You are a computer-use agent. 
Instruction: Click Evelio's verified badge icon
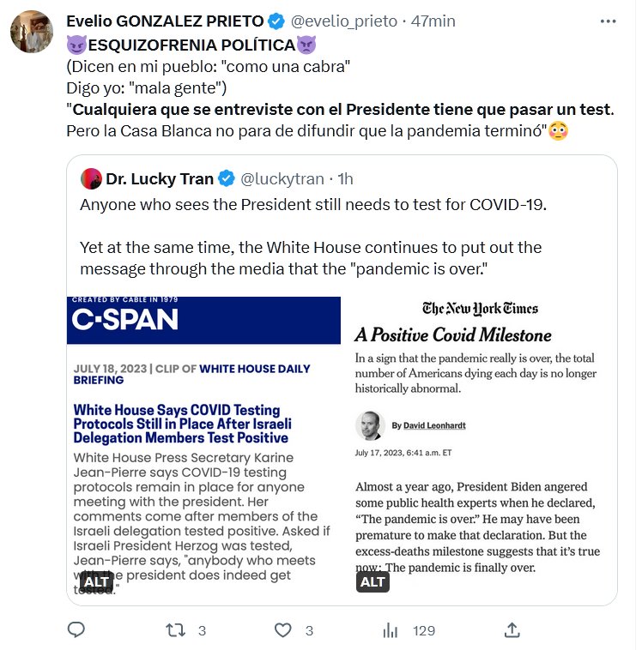[276, 21]
